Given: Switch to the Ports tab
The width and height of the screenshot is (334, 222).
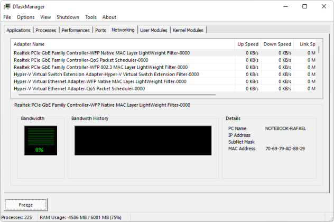Looking at the screenshot, I should [x=100, y=30].
